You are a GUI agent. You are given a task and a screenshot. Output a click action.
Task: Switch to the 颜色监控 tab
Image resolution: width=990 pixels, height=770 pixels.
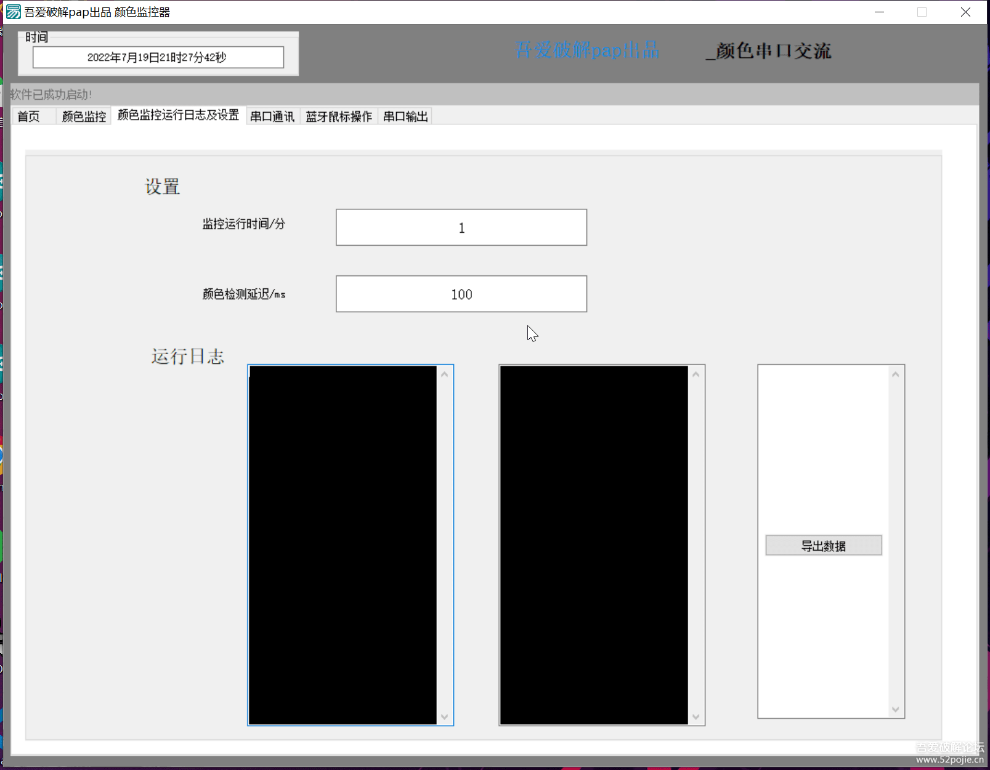coord(84,116)
